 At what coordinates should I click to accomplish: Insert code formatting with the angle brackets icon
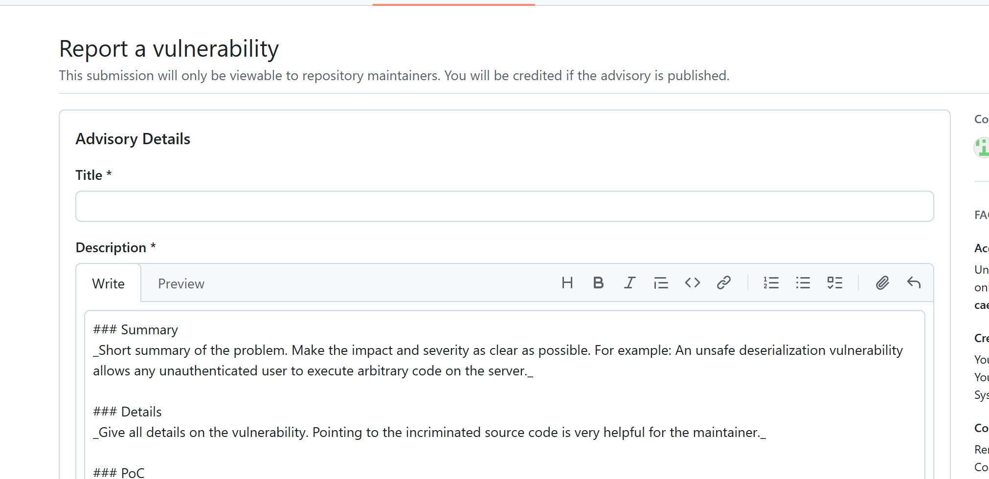click(692, 283)
